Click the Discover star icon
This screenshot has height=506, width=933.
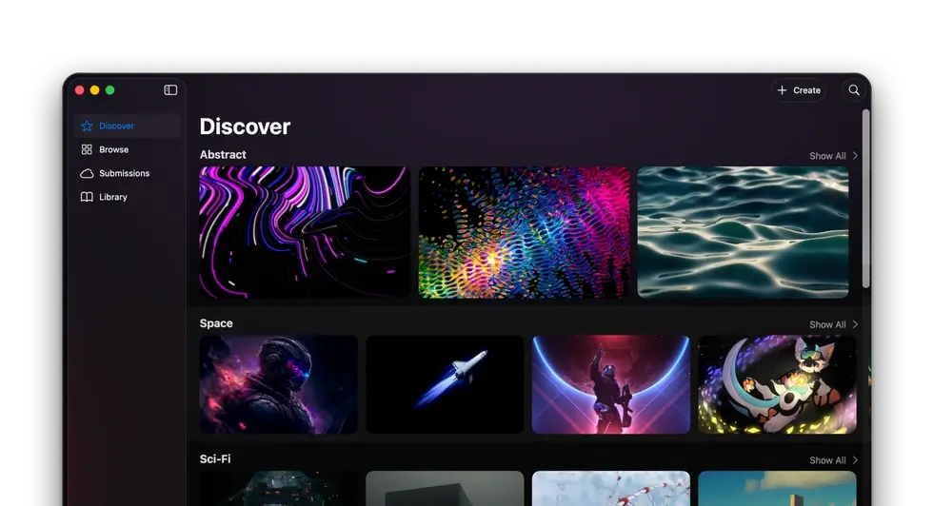point(87,126)
